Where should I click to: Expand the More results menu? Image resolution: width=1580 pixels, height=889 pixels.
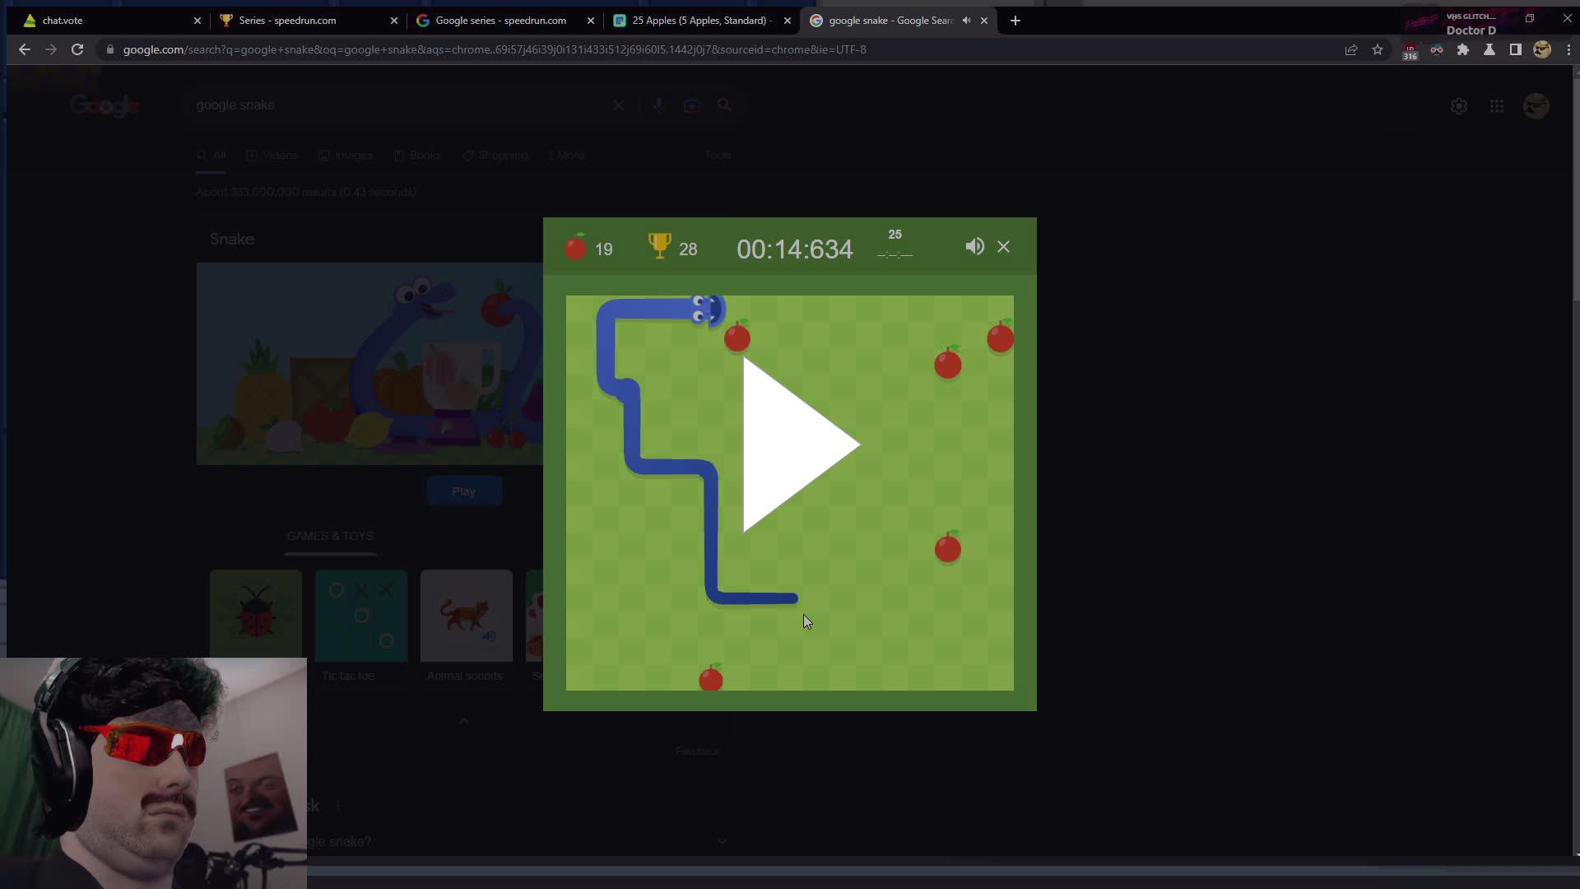[566, 155]
